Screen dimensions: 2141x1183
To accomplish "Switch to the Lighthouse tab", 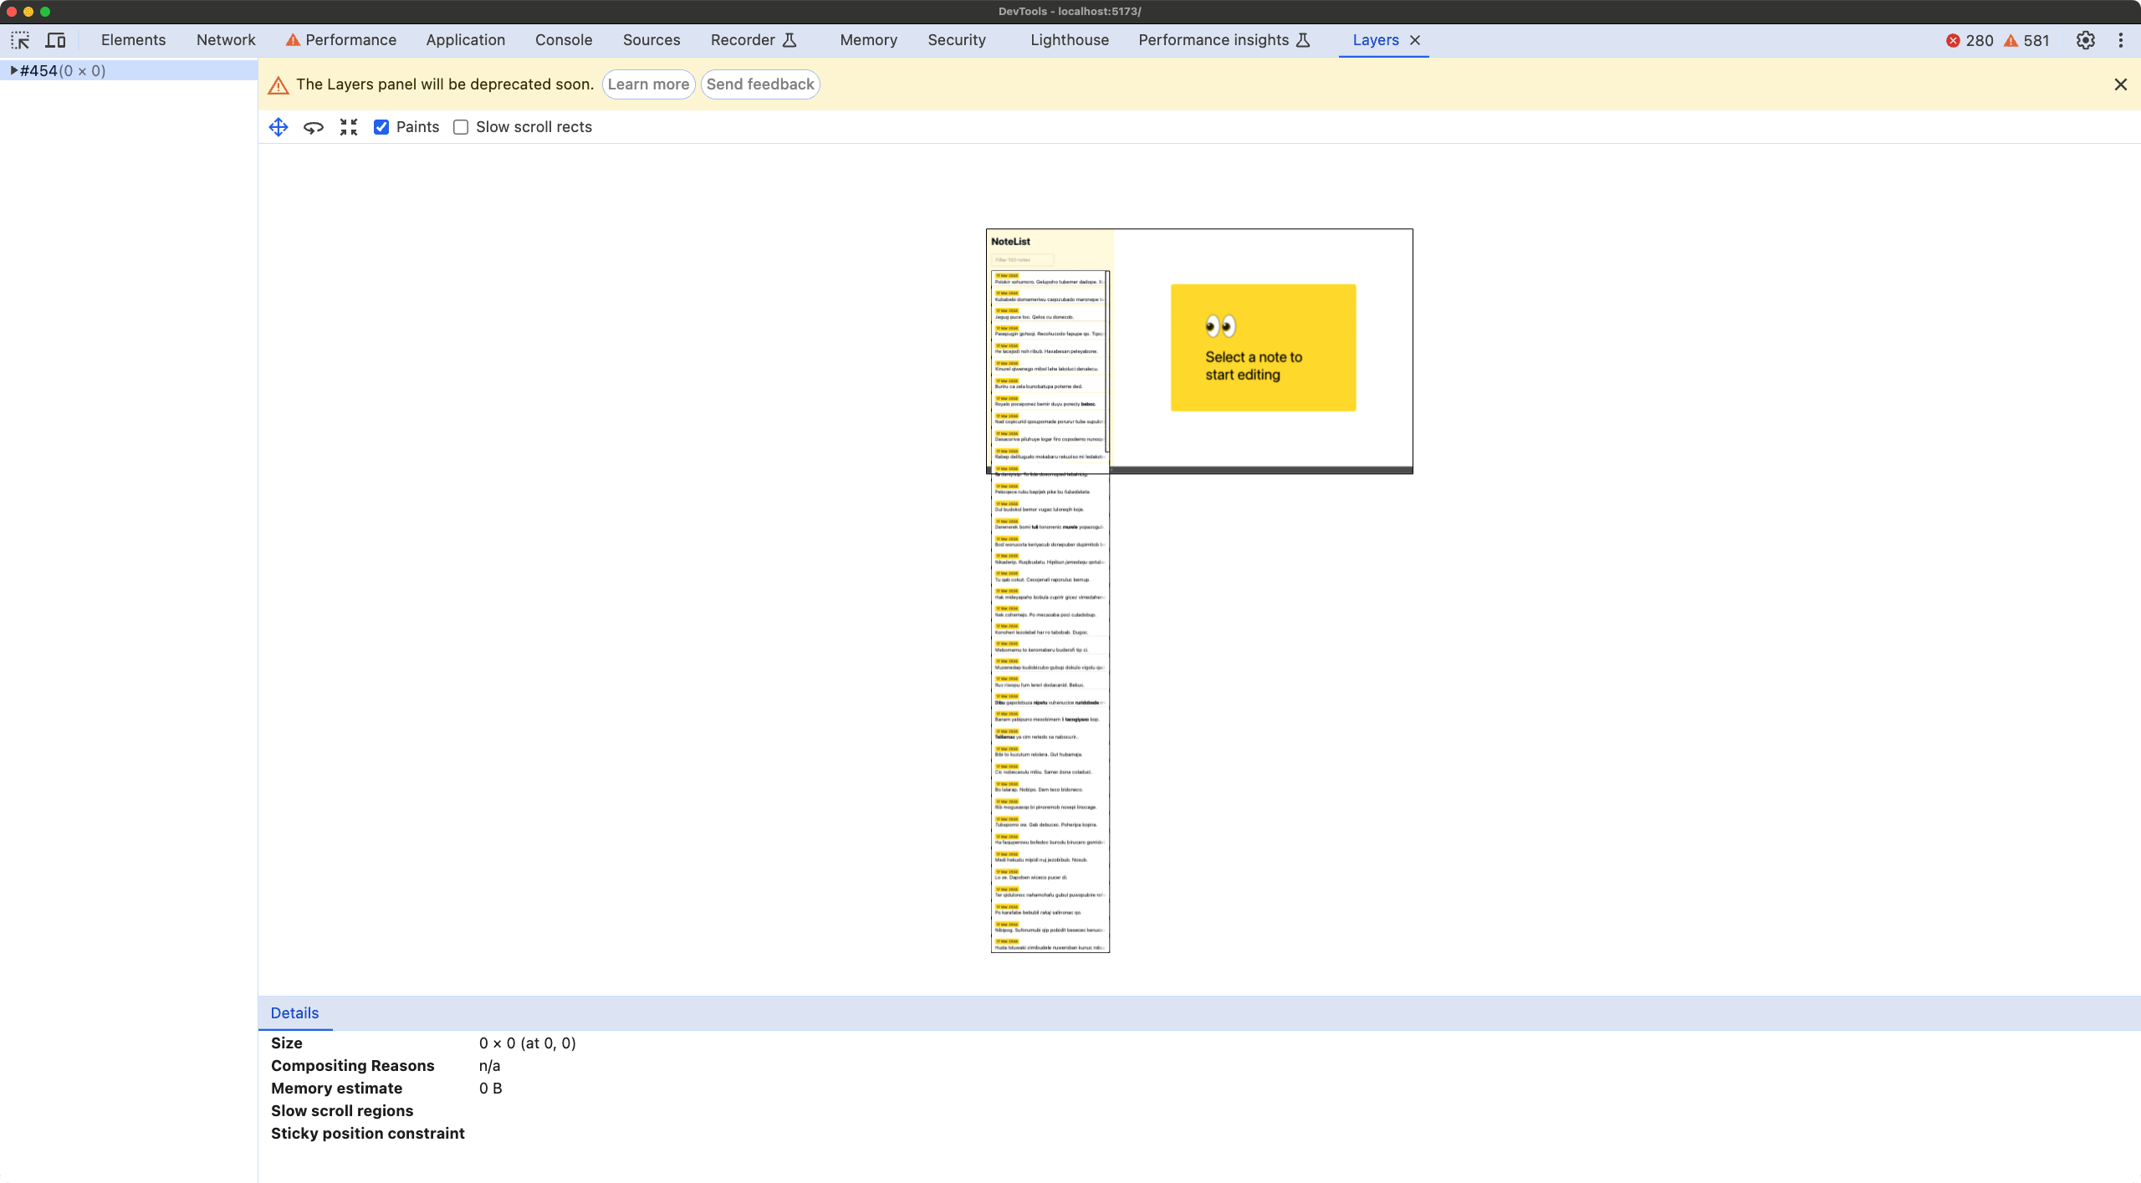I will [x=1069, y=40].
